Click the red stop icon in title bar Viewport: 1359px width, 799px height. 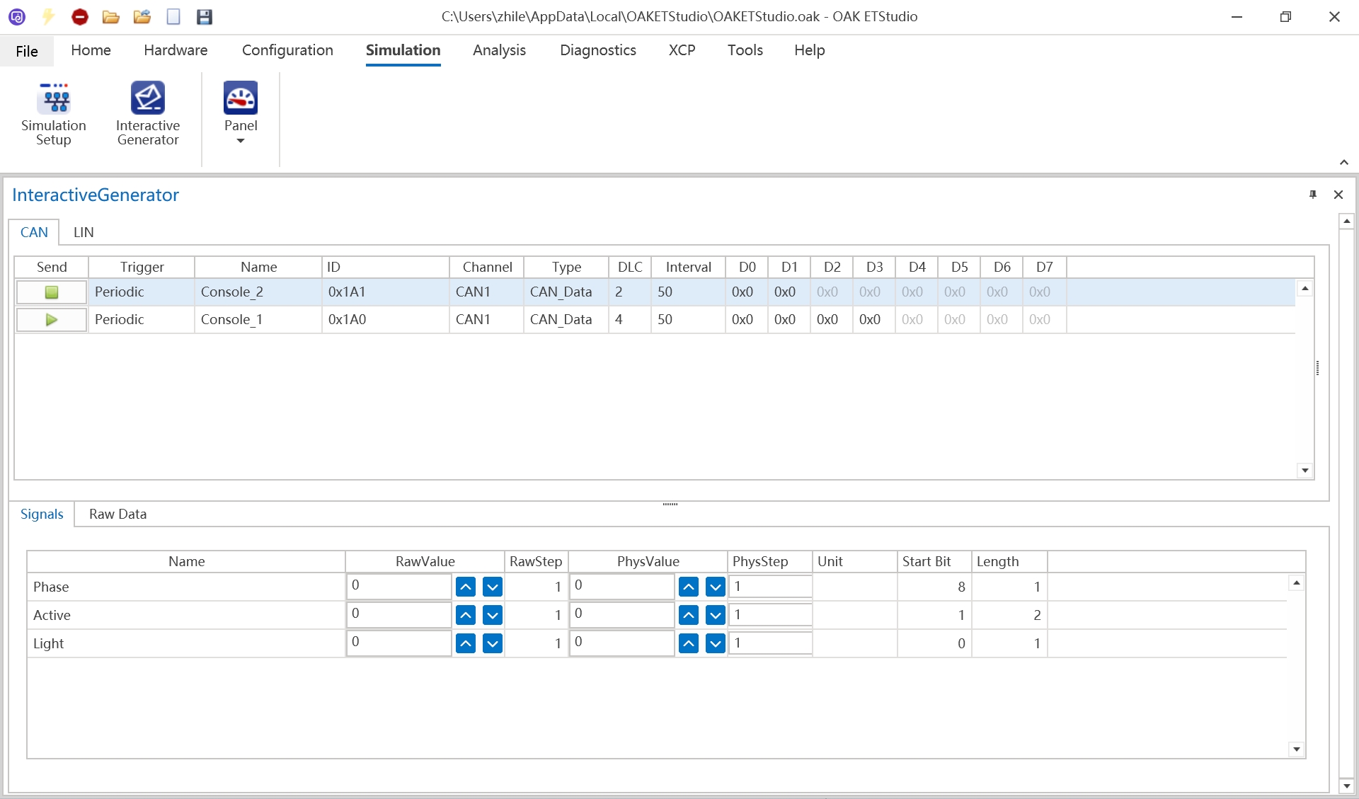click(x=80, y=17)
